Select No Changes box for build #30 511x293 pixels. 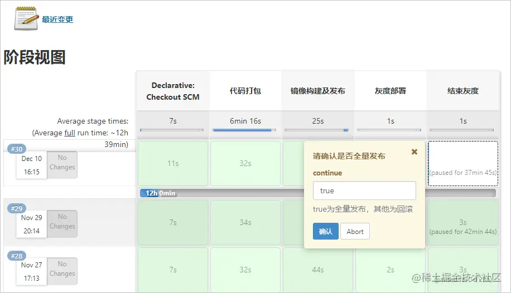[62, 165]
